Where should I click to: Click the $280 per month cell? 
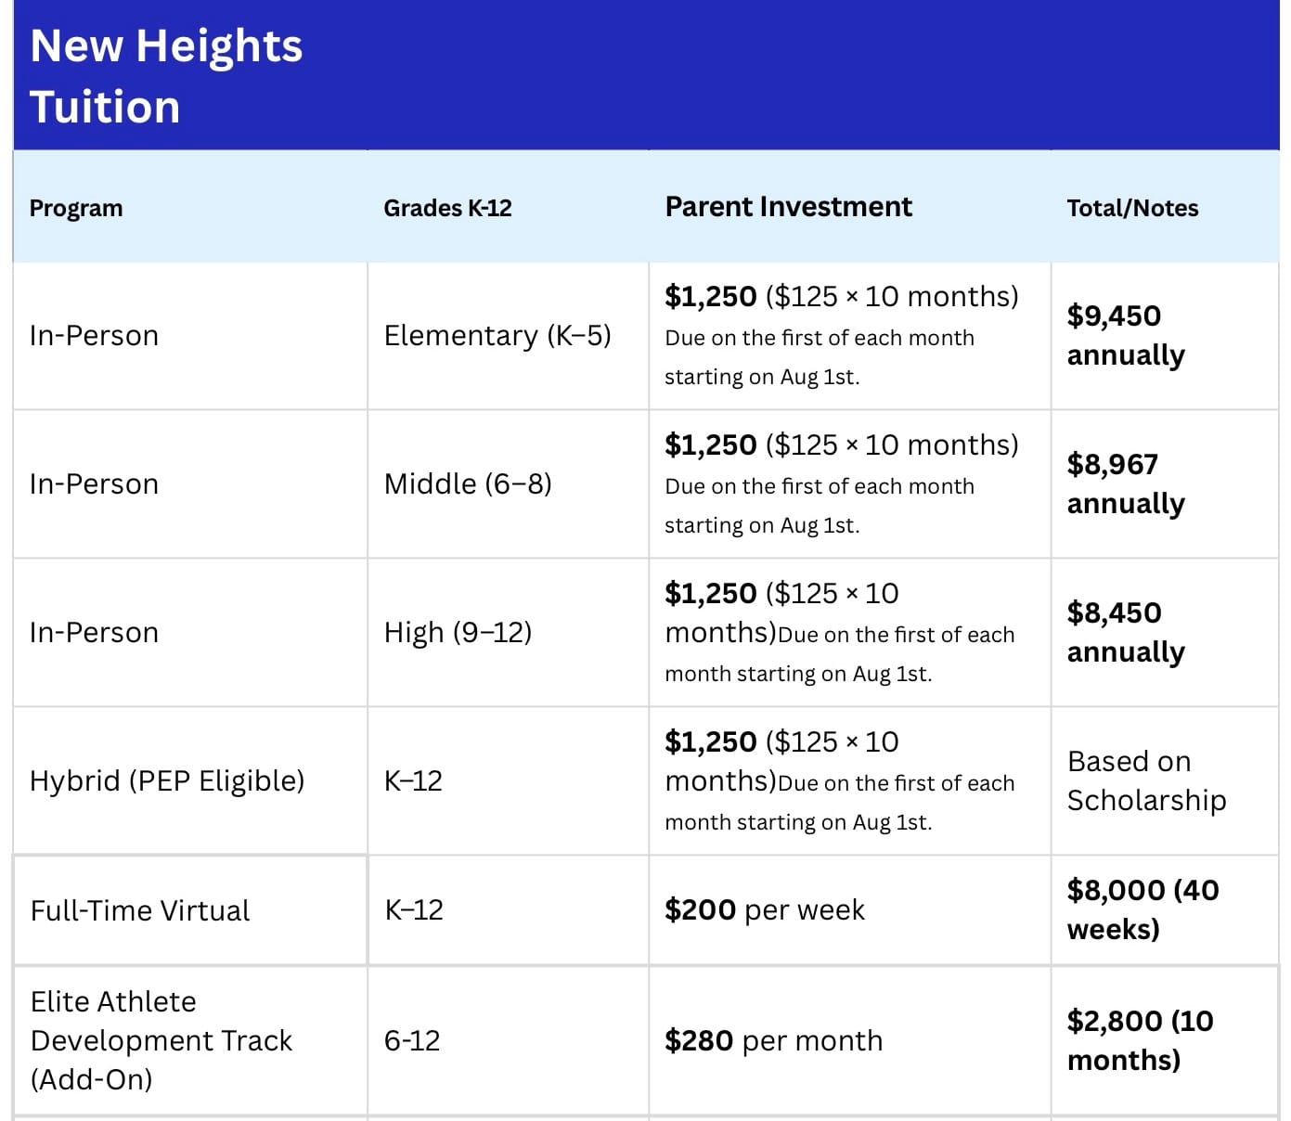(773, 1040)
